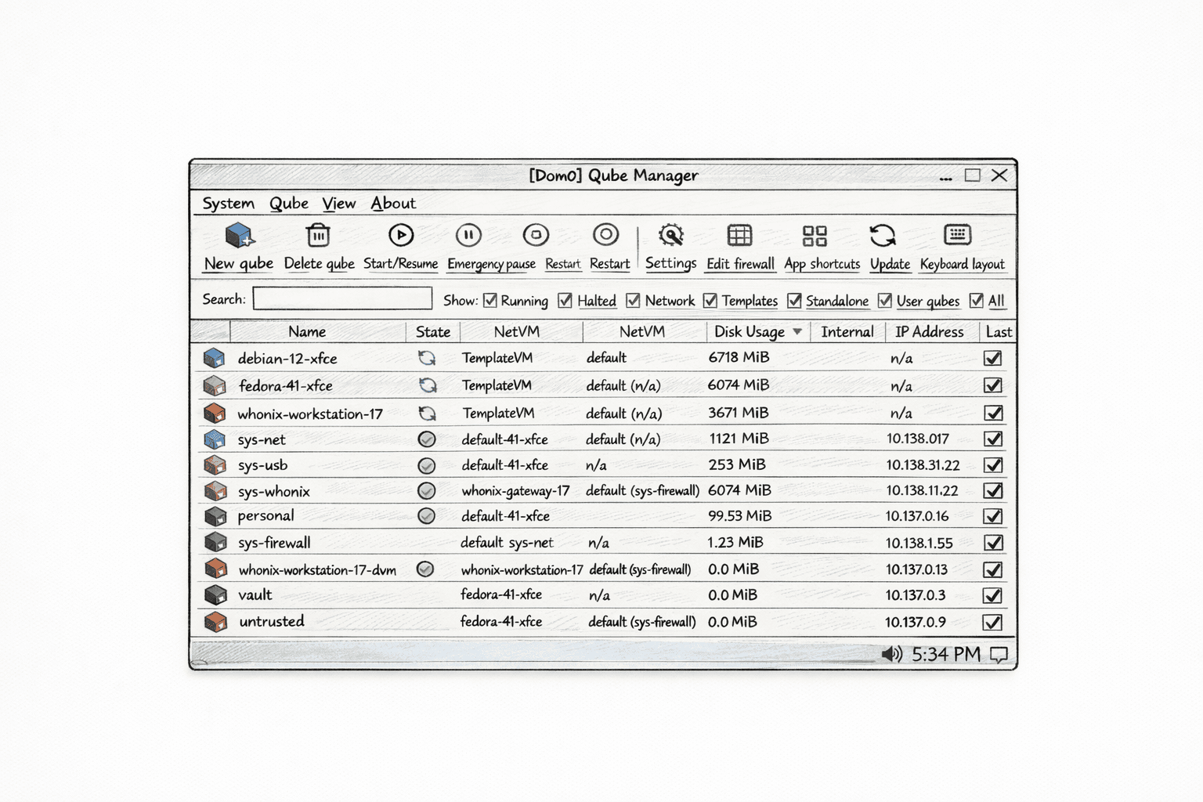Click the Internal column header
This screenshot has height=802, width=1203.
click(x=847, y=332)
